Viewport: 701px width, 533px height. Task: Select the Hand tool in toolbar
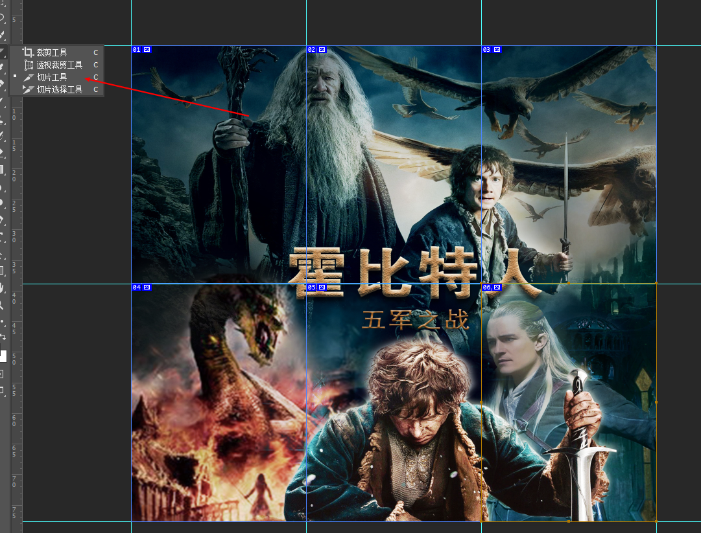2,288
